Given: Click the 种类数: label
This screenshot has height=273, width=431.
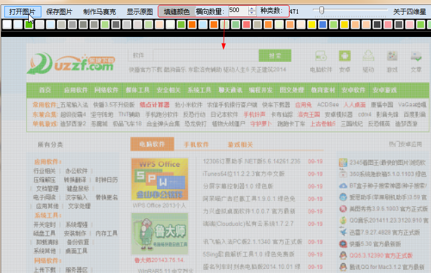Looking at the screenshot, I should click(x=272, y=11).
